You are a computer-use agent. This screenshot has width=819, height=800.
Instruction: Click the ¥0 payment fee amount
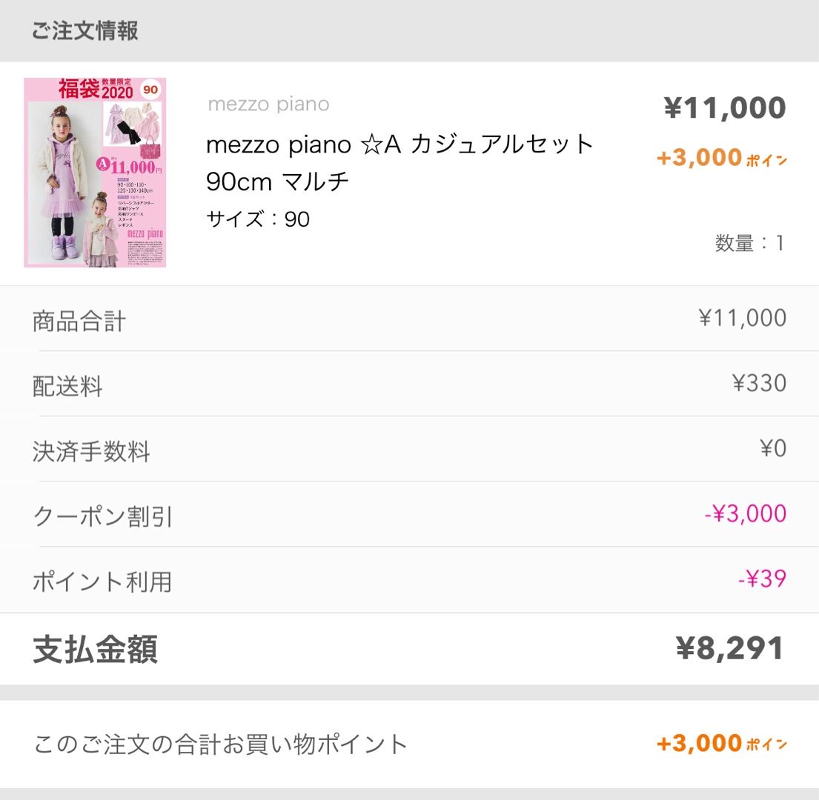click(773, 449)
